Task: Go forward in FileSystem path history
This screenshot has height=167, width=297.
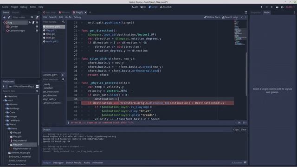Action: pos(6,87)
